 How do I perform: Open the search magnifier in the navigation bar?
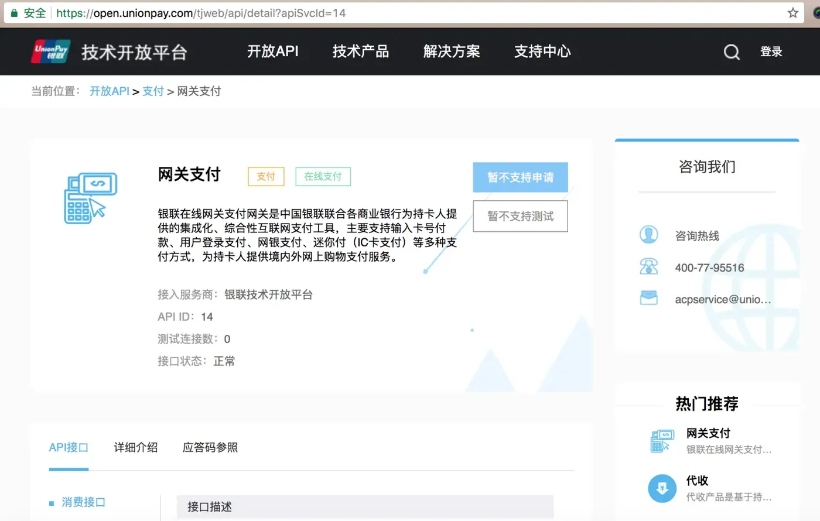[731, 52]
